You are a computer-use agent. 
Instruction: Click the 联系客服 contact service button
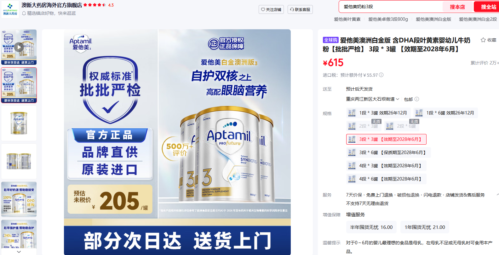(x=300, y=10)
